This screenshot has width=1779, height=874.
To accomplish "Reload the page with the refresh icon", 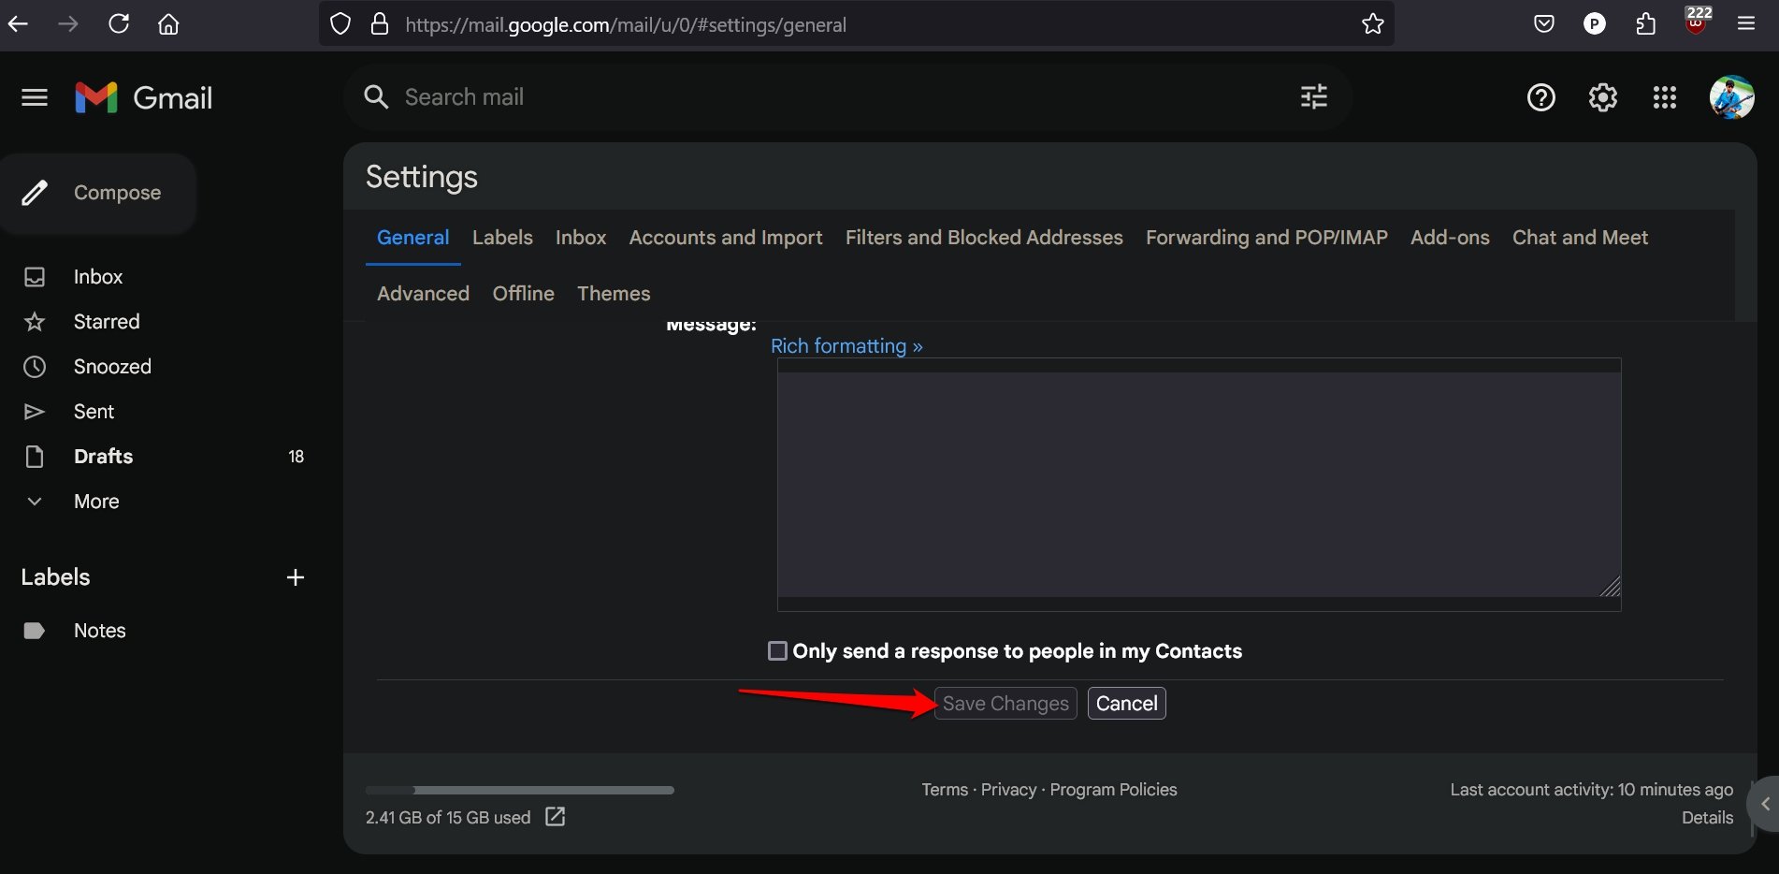I will point(119,24).
